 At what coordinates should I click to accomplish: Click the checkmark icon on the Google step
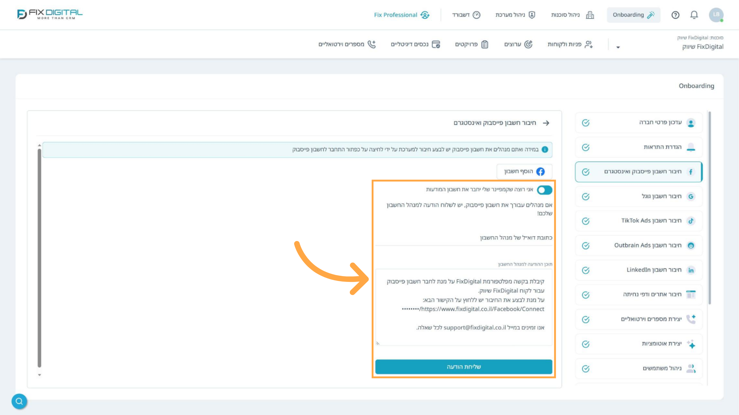tap(586, 196)
